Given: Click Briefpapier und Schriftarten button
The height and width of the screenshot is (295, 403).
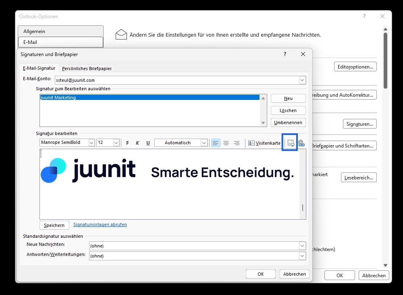Looking at the screenshot, I should coord(345,146).
